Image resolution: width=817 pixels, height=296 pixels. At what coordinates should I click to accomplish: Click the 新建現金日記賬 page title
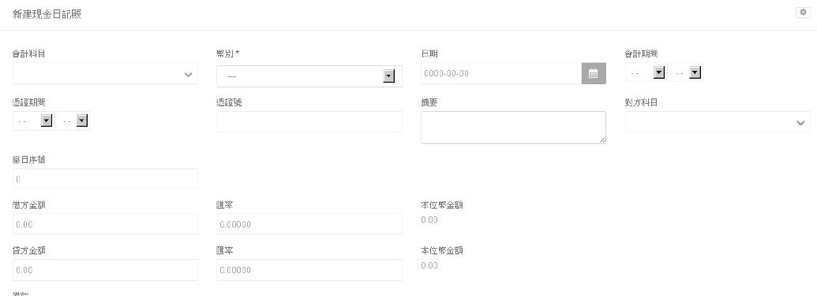click(x=47, y=14)
